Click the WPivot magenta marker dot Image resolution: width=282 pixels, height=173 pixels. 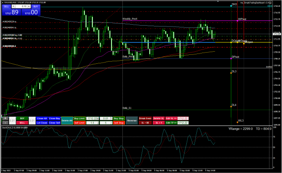(237, 21)
